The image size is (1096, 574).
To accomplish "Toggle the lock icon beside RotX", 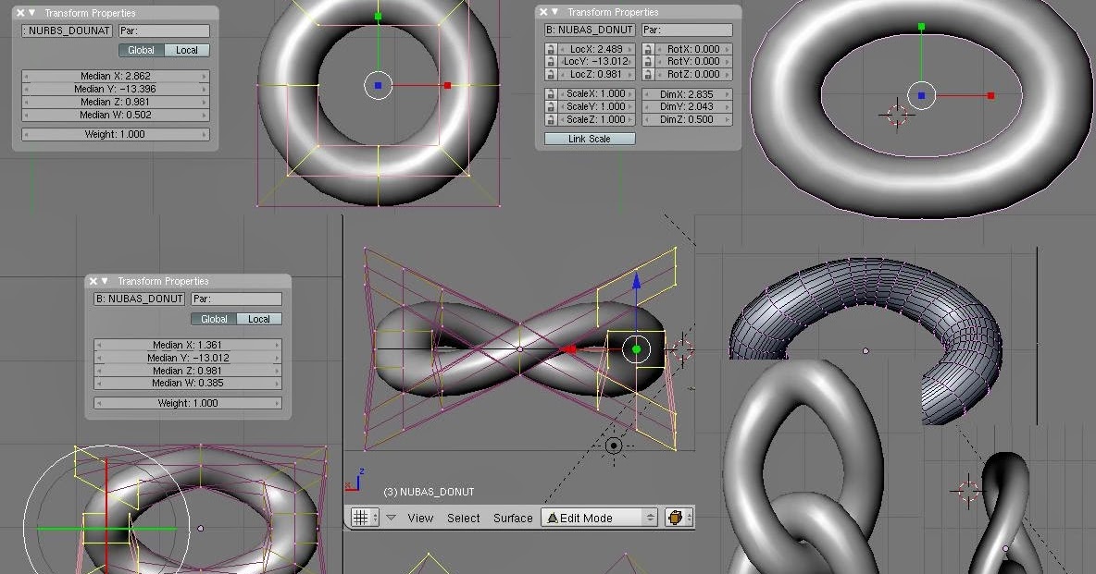I will pos(648,49).
